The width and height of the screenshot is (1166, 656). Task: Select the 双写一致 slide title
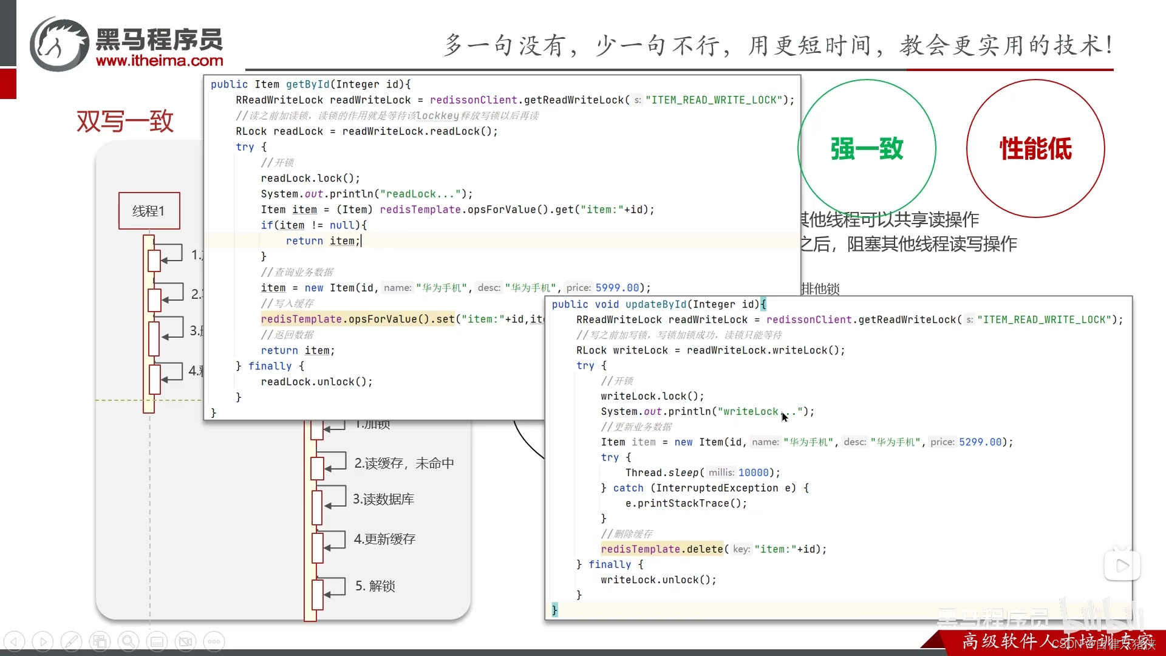tap(125, 121)
